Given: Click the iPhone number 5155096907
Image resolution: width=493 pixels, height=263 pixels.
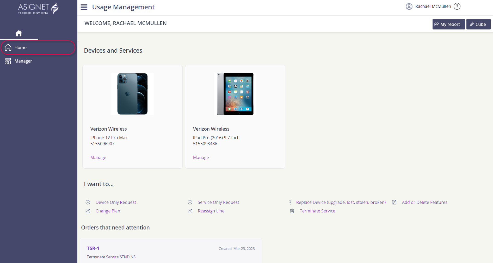Looking at the screenshot, I should coord(102,144).
